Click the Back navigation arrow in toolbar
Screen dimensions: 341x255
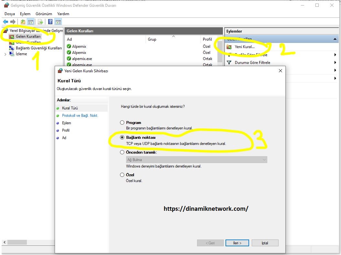pos(5,22)
